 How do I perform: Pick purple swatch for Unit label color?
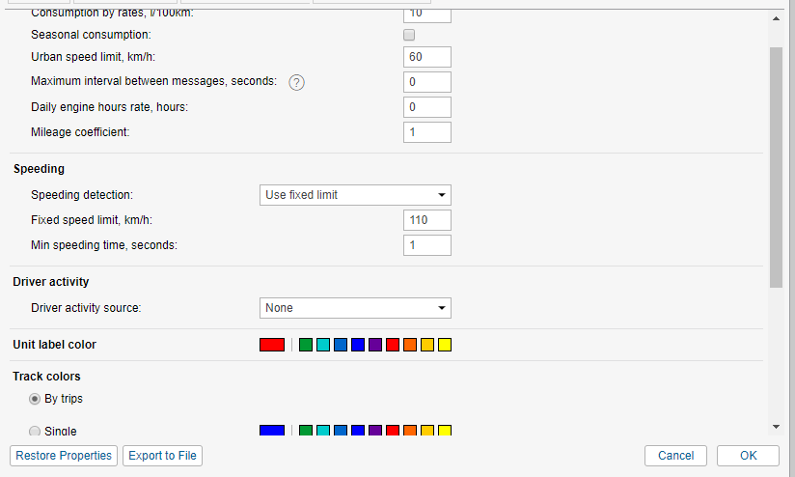(375, 345)
